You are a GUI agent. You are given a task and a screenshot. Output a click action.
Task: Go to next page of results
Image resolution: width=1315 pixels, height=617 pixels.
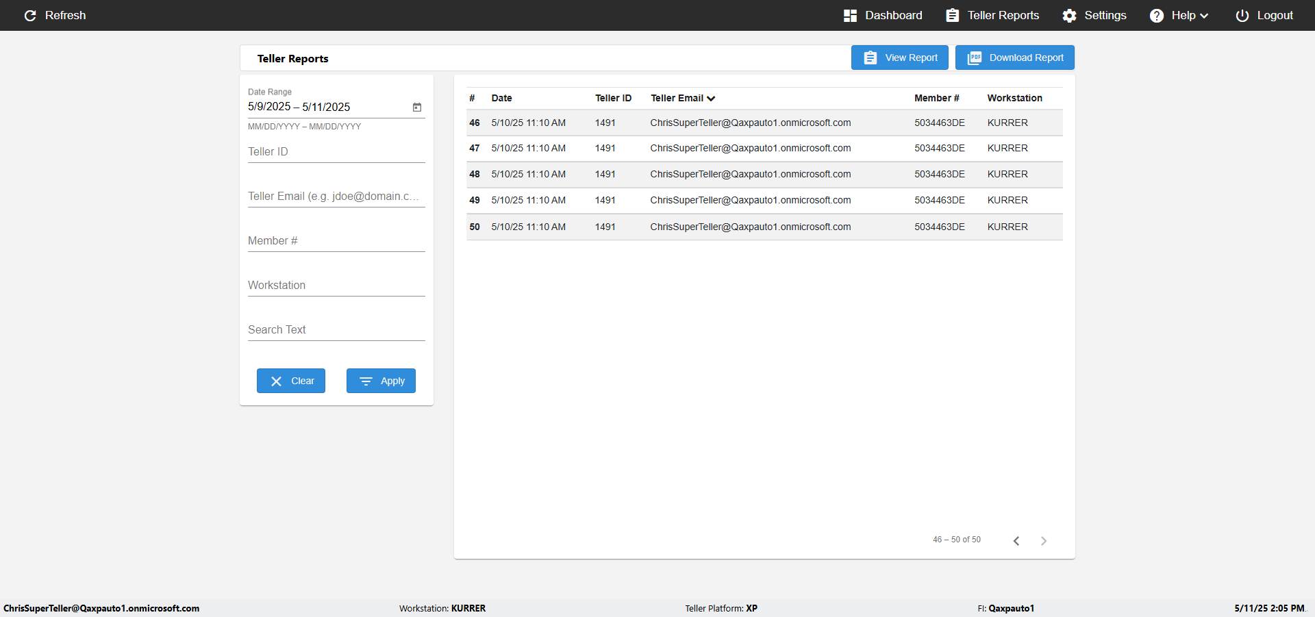coord(1043,541)
